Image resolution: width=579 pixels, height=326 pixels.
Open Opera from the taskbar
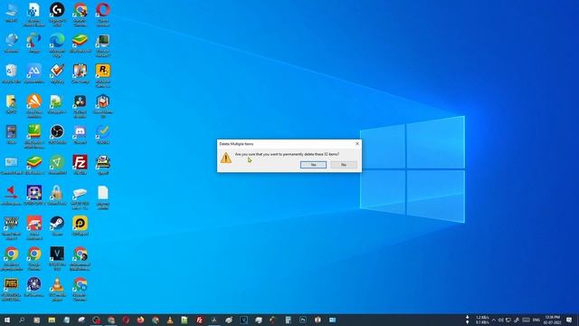[x=126, y=320]
